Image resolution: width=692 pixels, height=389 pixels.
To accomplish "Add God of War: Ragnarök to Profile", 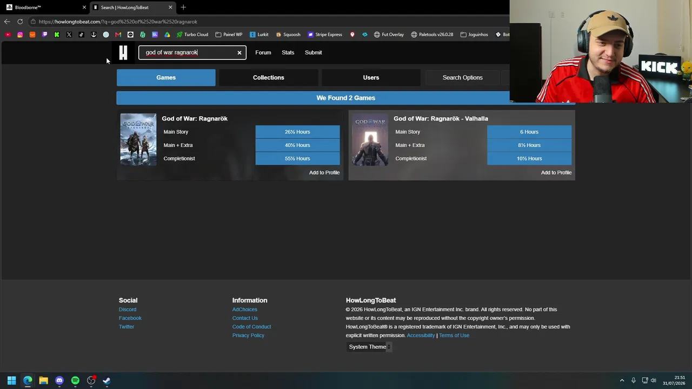I will coord(324,173).
